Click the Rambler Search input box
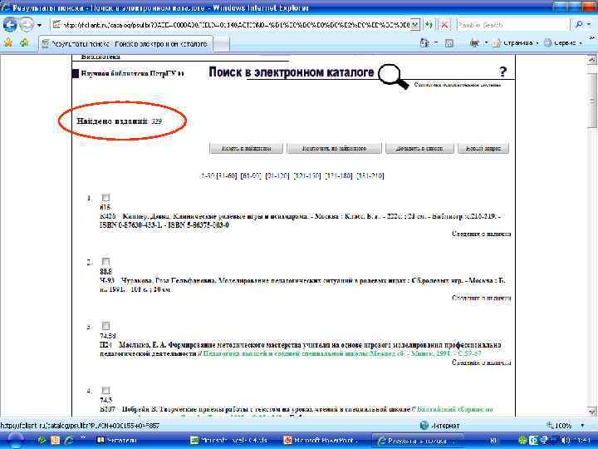Image resolution: width=598 pixels, height=449 pixels. click(x=513, y=25)
